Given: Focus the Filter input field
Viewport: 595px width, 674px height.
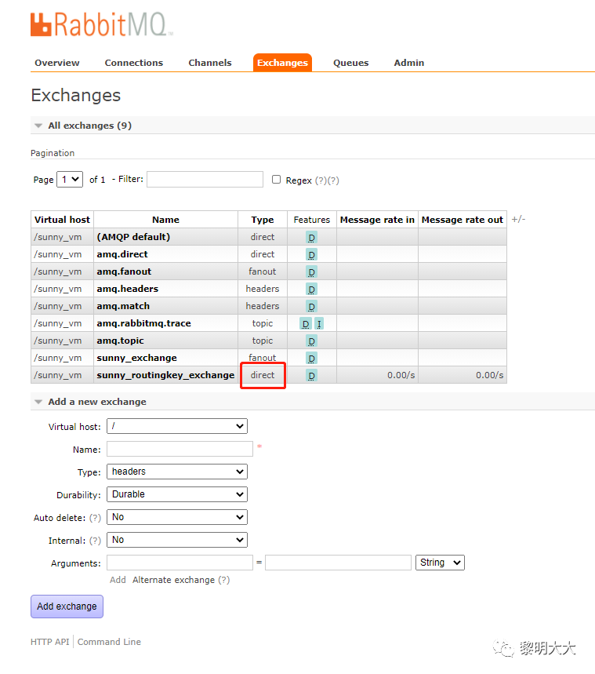Looking at the screenshot, I should pos(205,179).
